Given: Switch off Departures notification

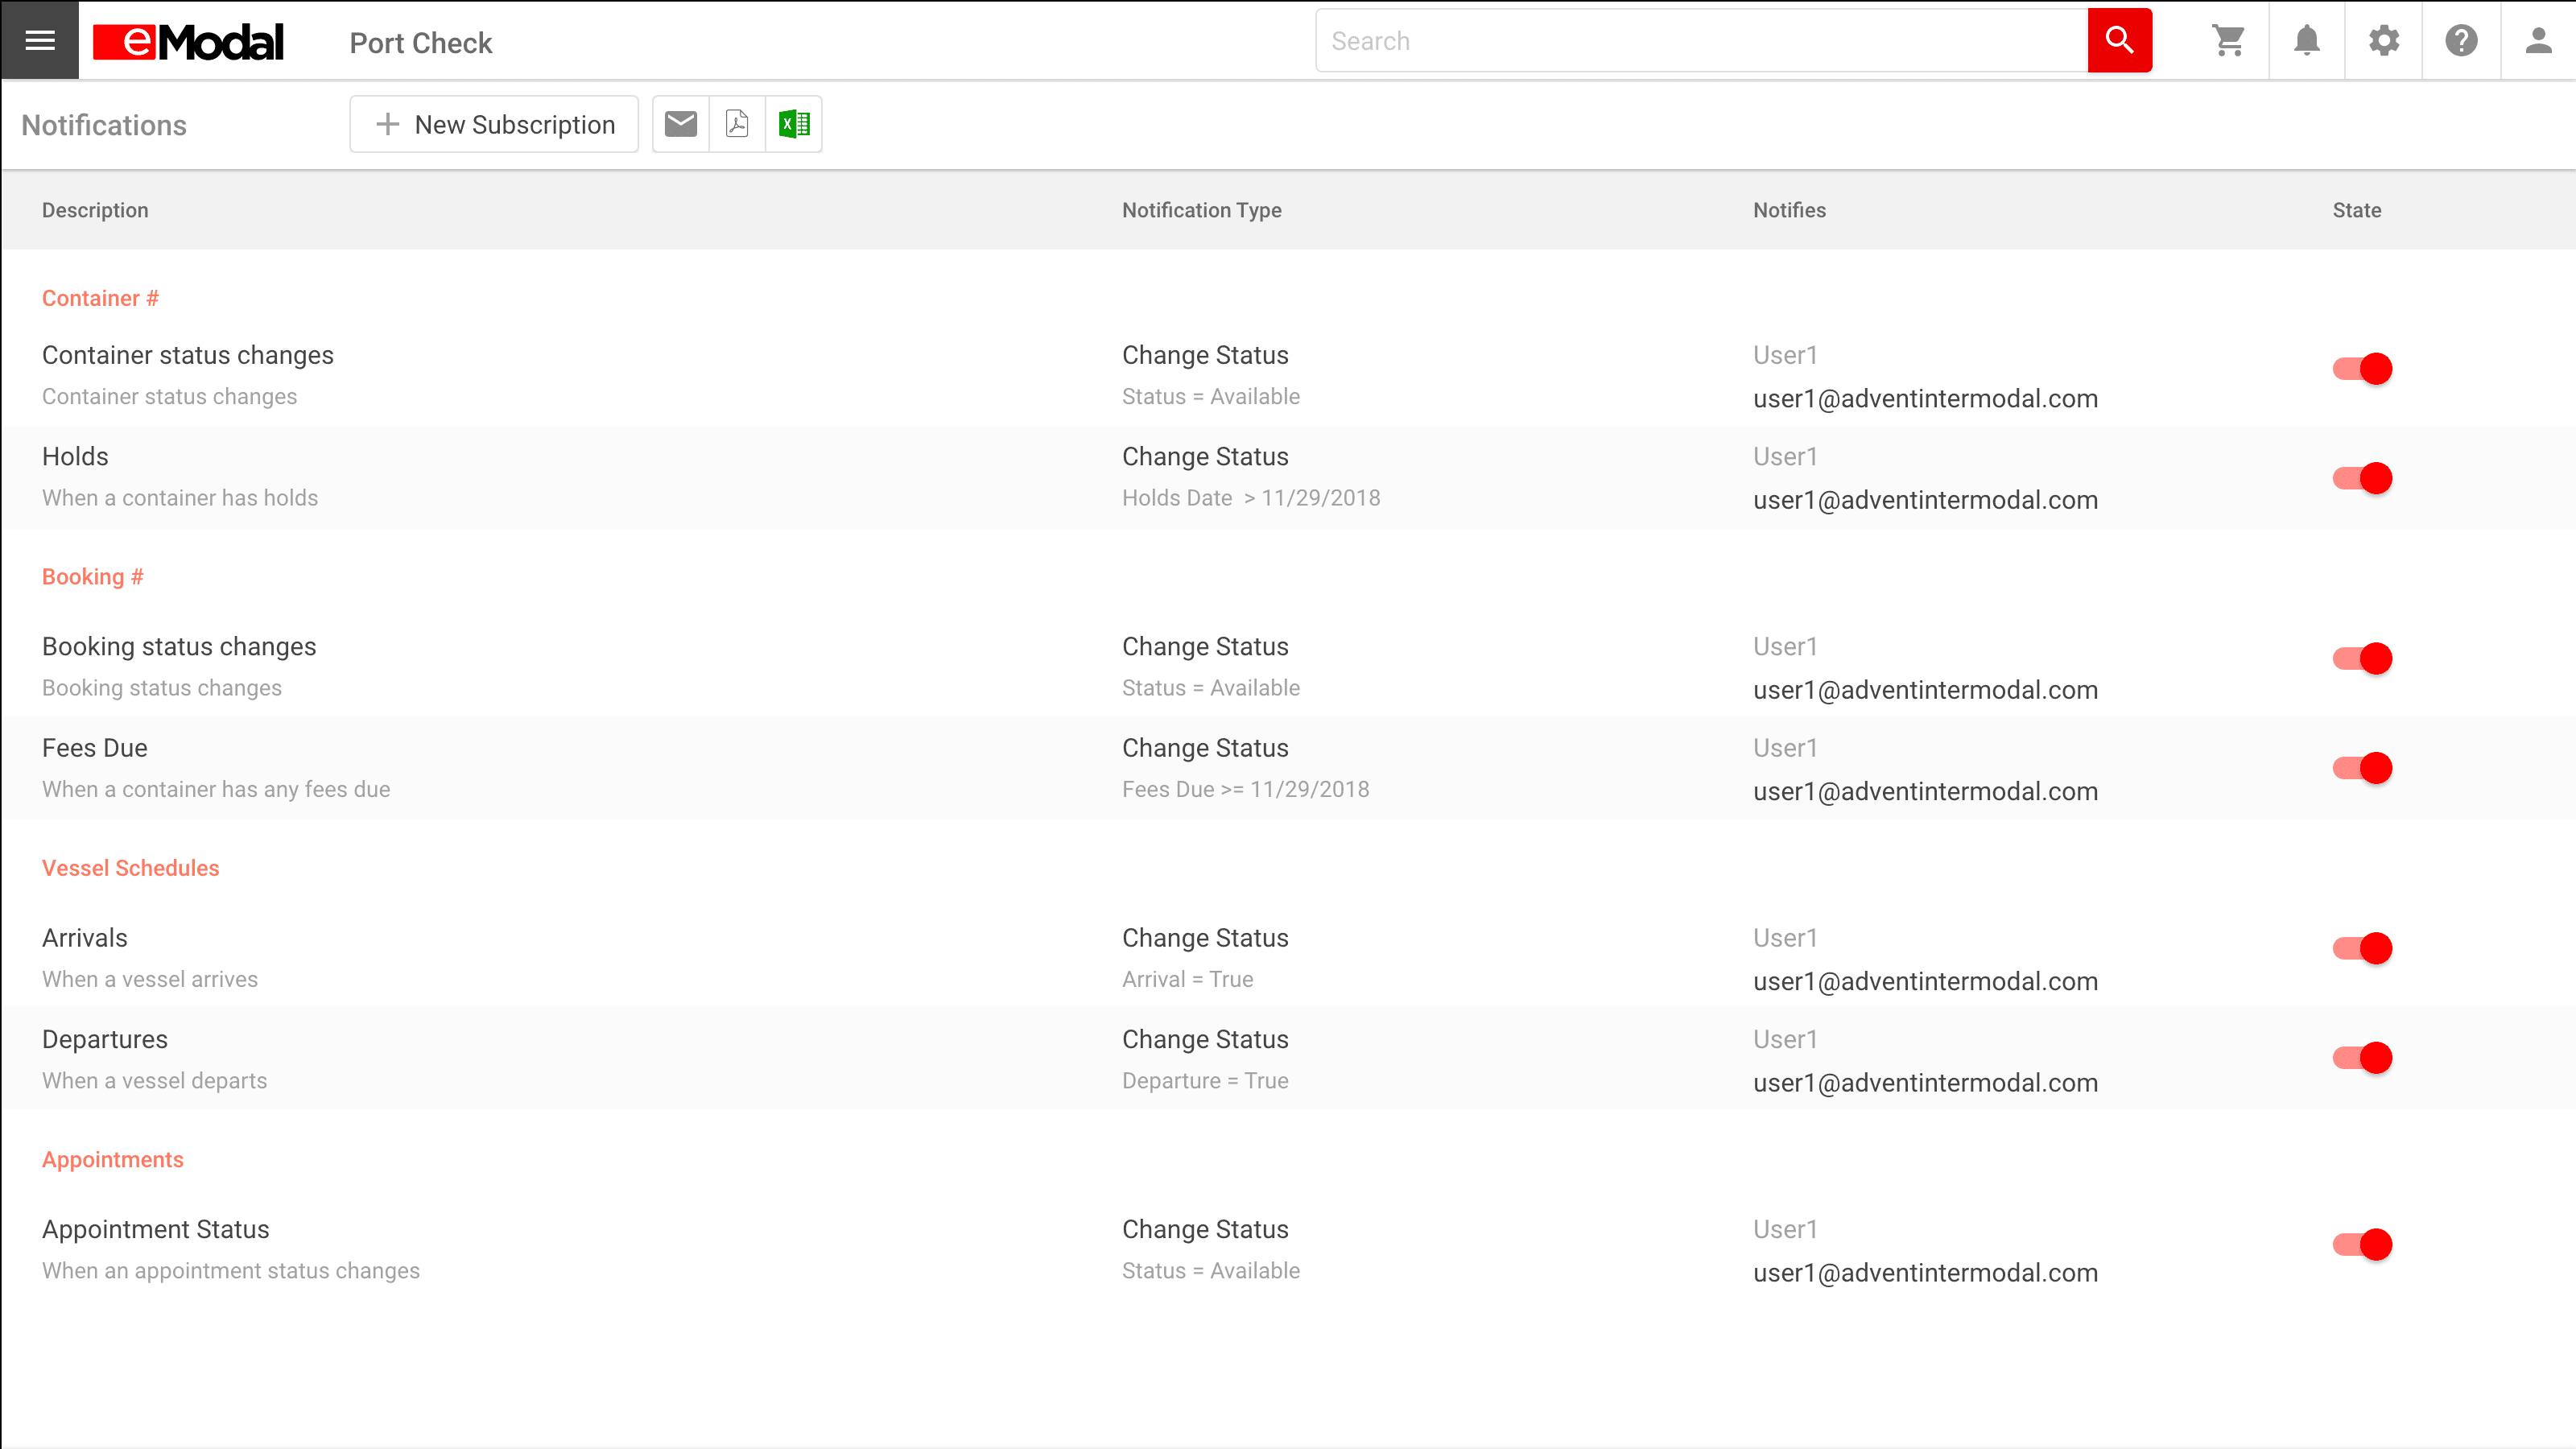Looking at the screenshot, I should 2362,1058.
